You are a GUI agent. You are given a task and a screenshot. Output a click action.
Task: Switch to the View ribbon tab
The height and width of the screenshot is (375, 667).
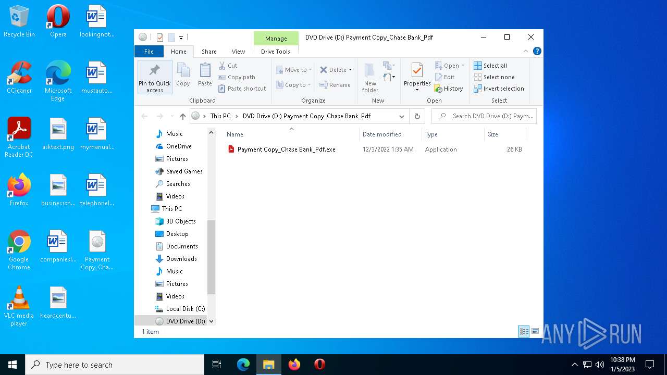tap(238, 52)
